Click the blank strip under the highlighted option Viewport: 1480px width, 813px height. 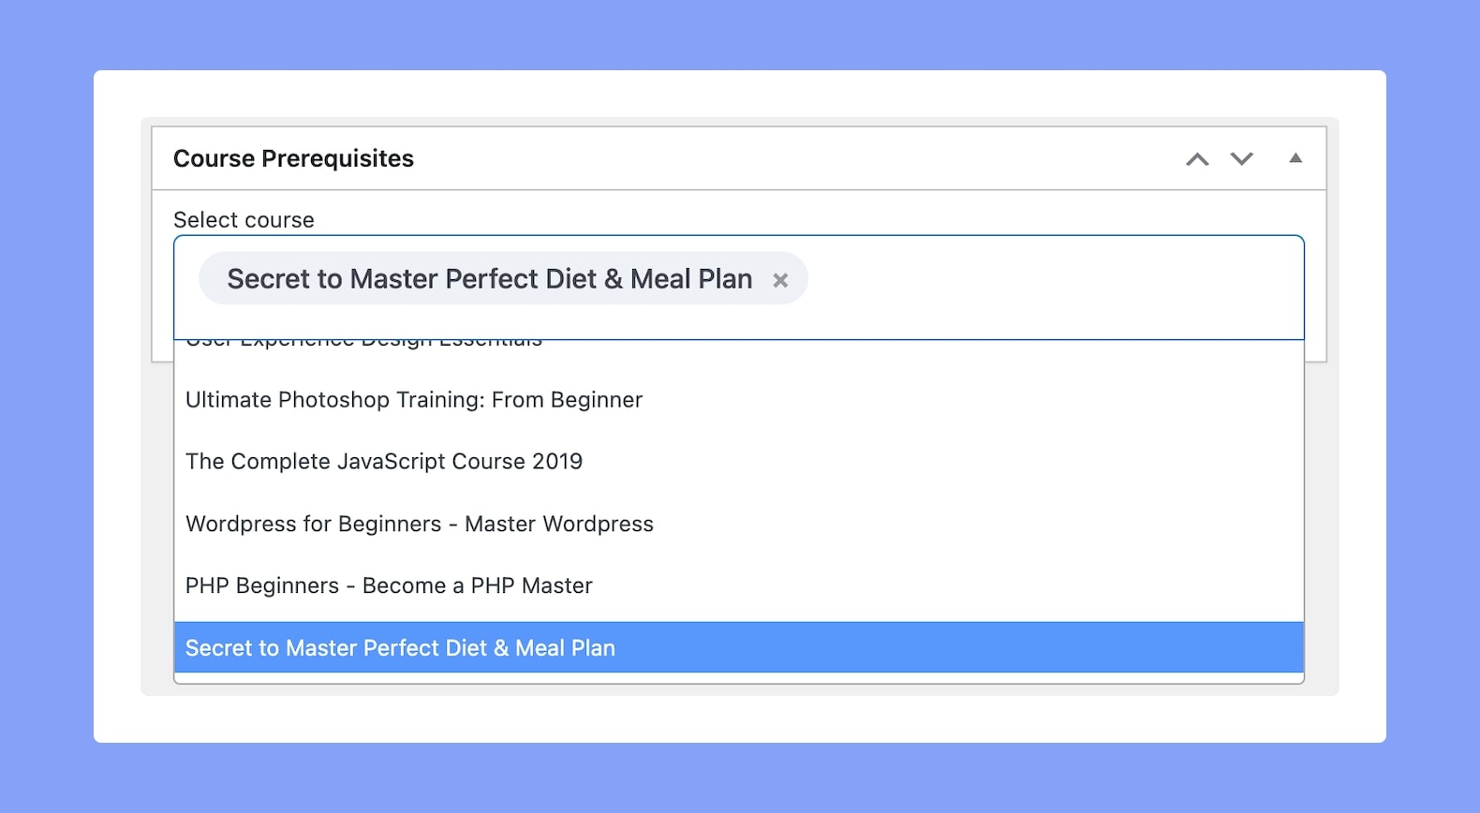(x=739, y=677)
